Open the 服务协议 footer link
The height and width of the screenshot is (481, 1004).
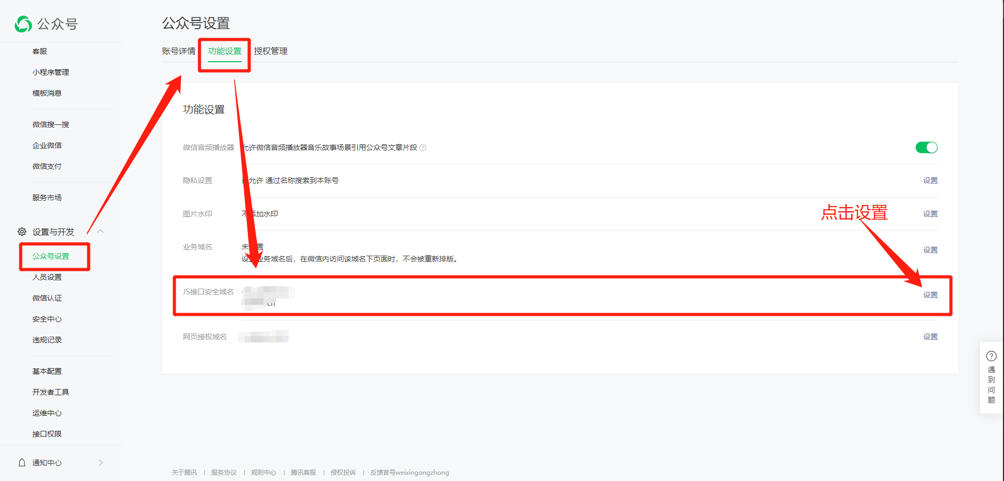pos(224,473)
